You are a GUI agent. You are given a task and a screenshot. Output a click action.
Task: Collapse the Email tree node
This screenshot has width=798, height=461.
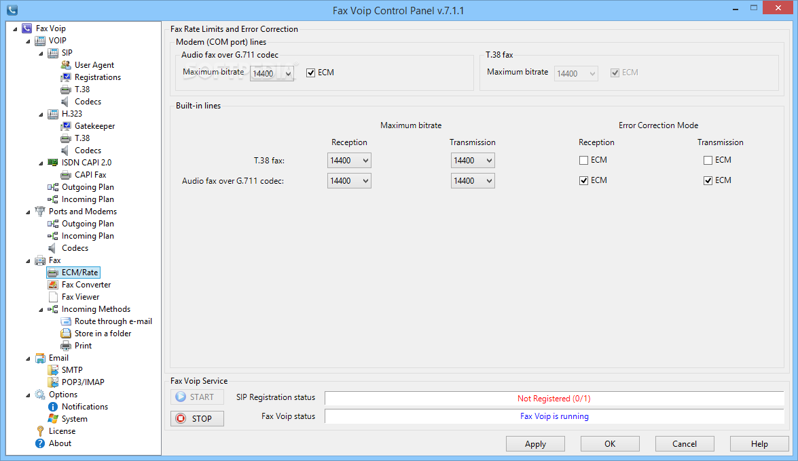coord(28,359)
